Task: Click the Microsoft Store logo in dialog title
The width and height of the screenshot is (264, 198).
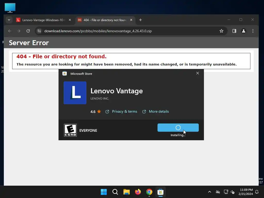Action: point(65,73)
